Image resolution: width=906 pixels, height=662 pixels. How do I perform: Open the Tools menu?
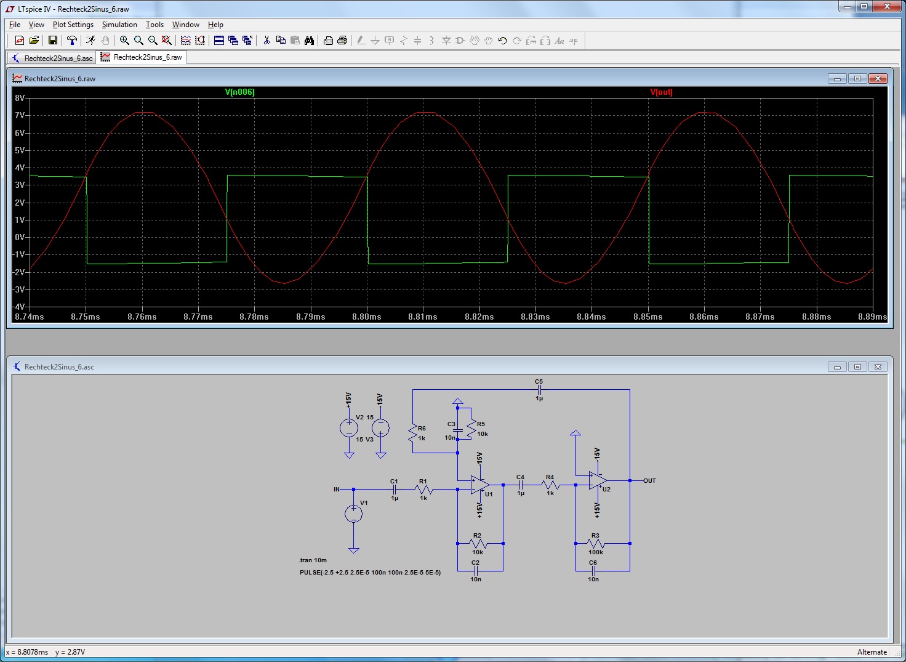[x=154, y=25]
